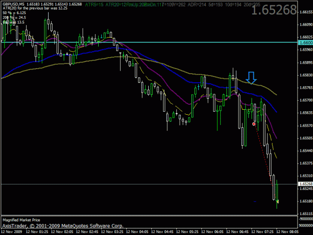Select the 'ATR(20) for the previous bar was 12.25' label
The height and width of the screenshot is (235, 313).
pyautogui.click(x=35, y=9)
